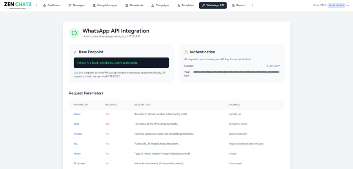The height and width of the screenshot is (169, 353).
Task: Click the PARAMETER column header
Action: (80, 104)
